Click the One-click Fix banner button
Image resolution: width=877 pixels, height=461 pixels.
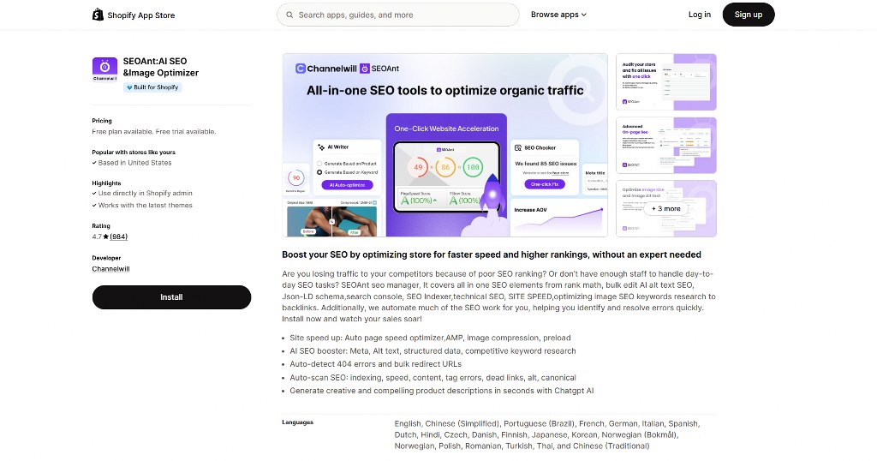click(544, 184)
